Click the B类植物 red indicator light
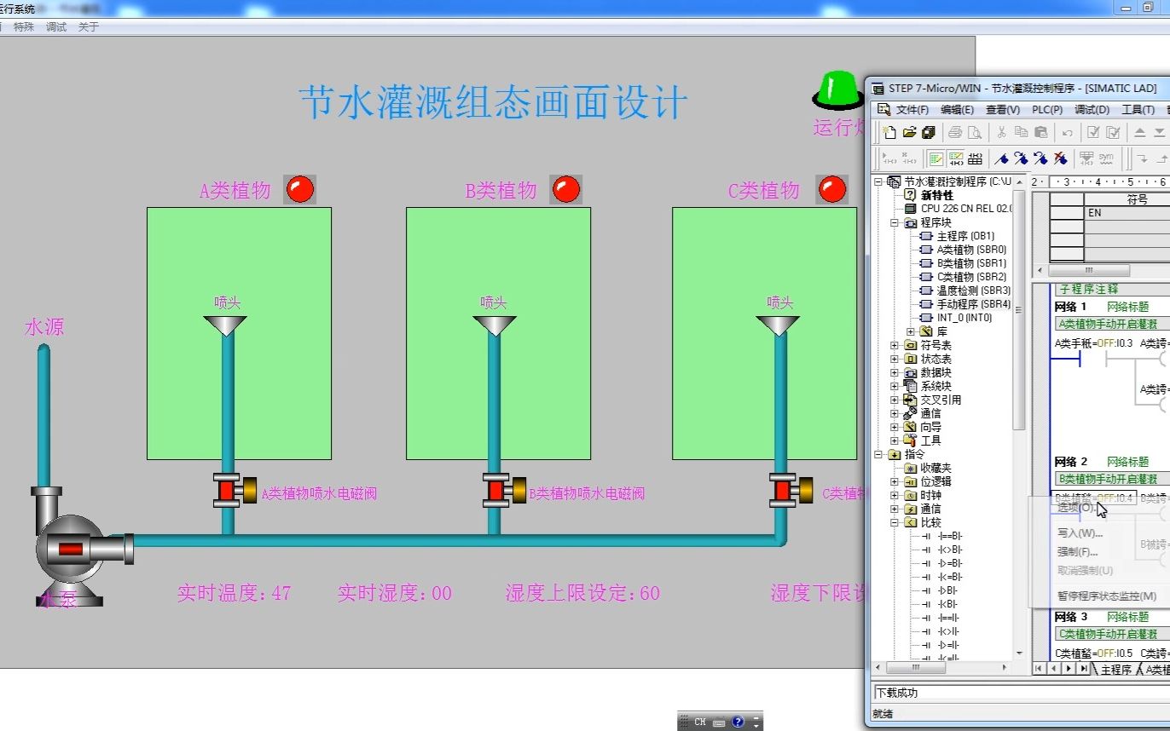 click(x=565, y=189)
